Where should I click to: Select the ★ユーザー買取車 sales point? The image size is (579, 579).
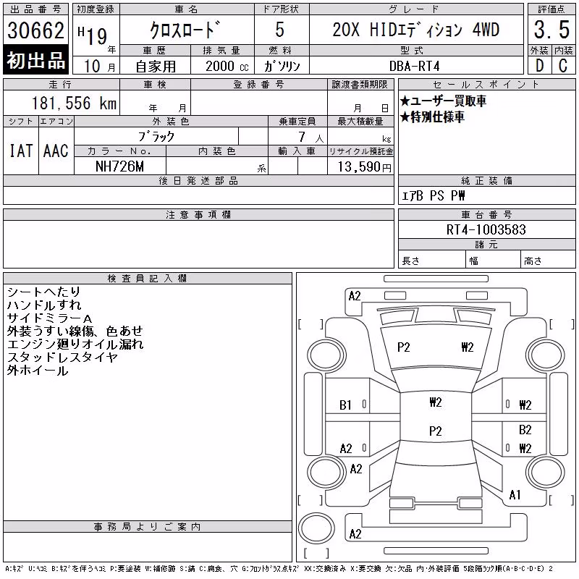443,101
